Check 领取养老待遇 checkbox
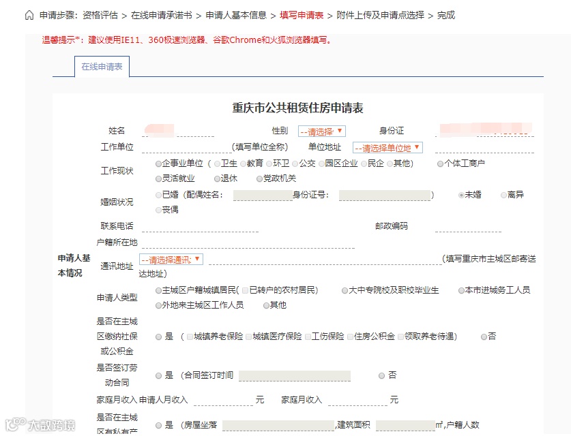 point(400,337)
